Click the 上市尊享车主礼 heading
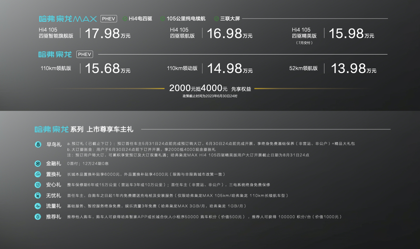The height and width of the screenshot is (249, 420). (110, 129)
